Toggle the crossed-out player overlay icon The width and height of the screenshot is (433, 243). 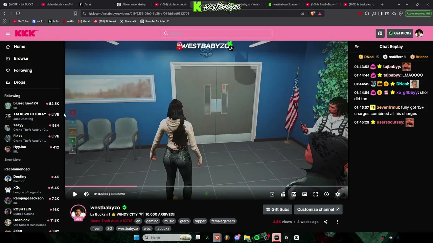(x=294, y=194)
